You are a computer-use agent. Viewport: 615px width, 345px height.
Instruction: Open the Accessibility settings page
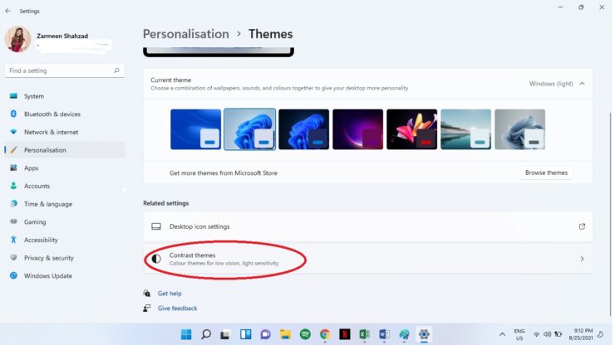[x=41, y=240]
